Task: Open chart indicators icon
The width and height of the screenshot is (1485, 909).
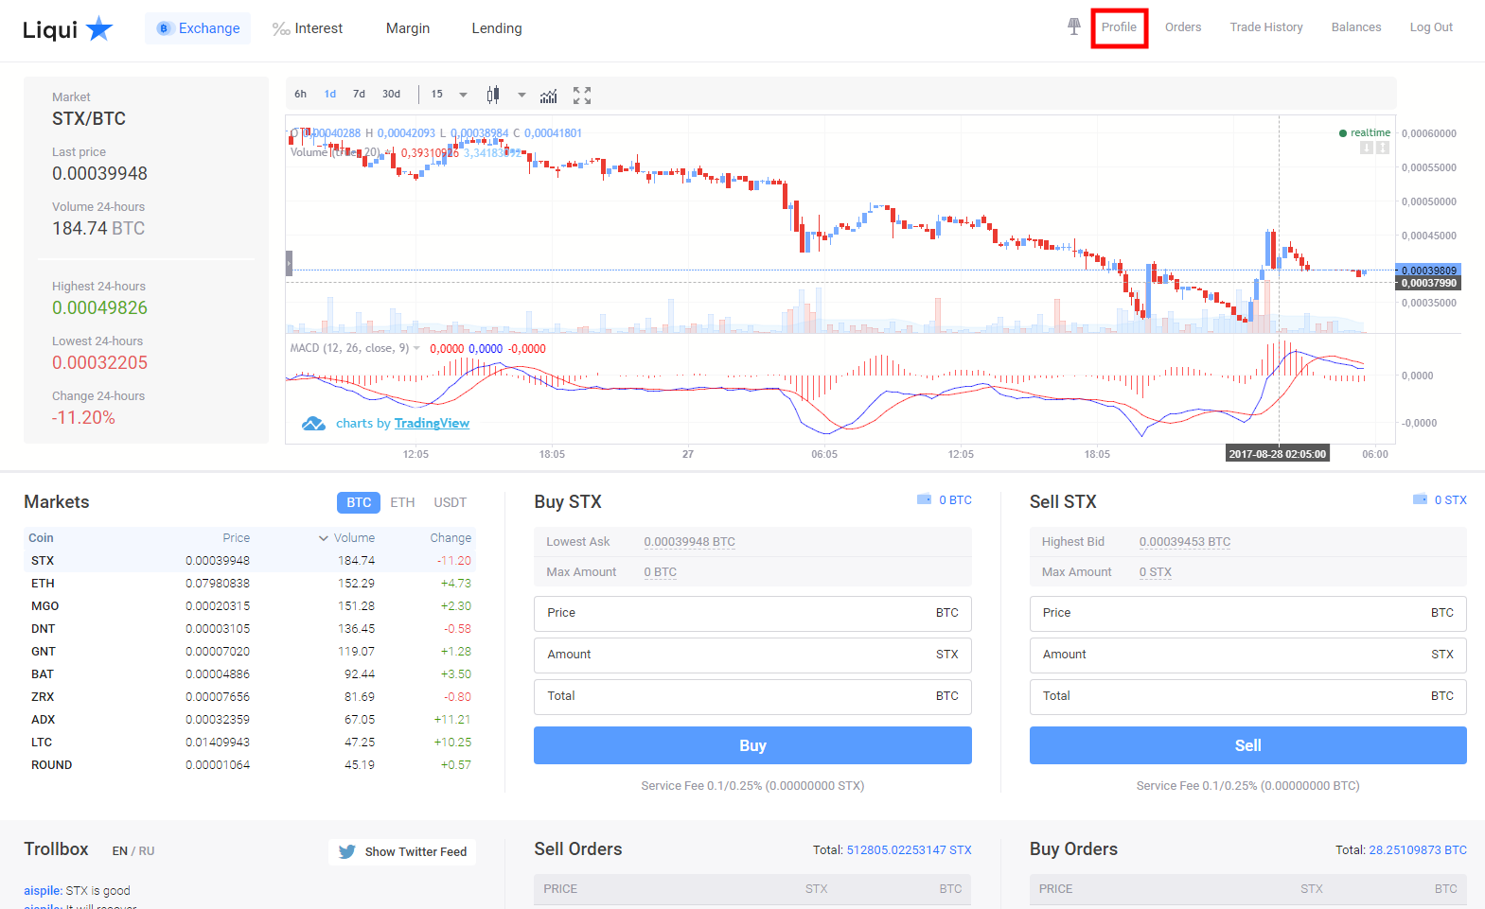Action: click(x=549, y=96)
